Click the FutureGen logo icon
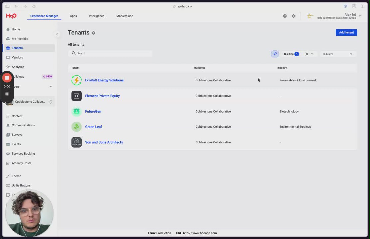 77,111
